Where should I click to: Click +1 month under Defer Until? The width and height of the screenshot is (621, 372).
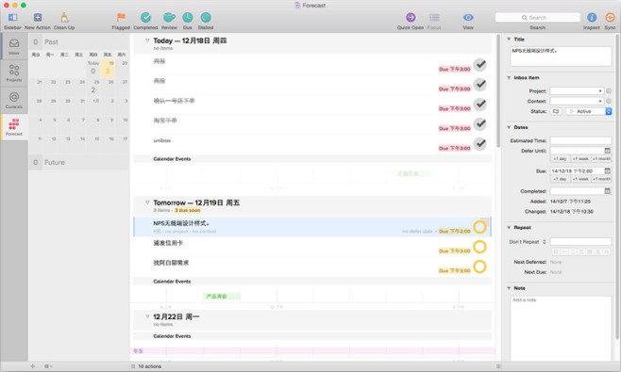601,158
